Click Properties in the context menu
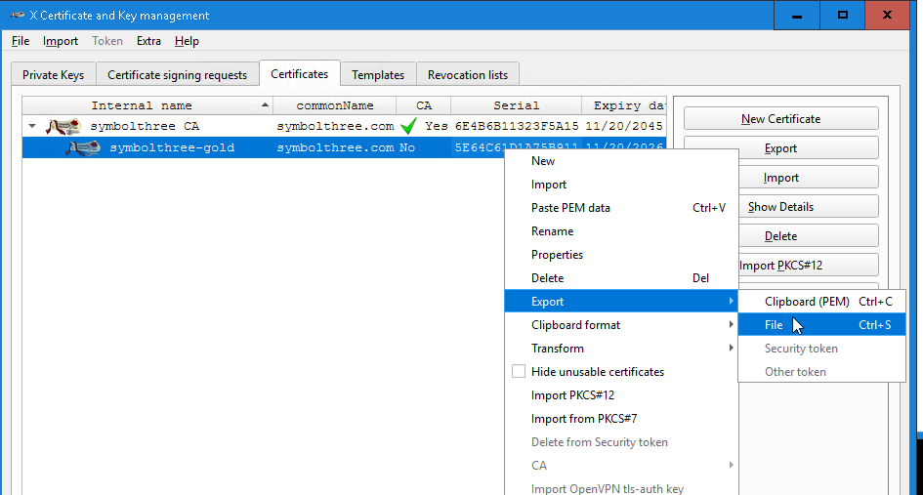The height and width of the screenshot is (495, 923). click(x=557, y=255)
